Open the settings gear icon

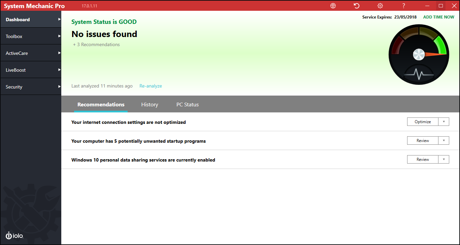pyautogui.click(x=380, y=6)
